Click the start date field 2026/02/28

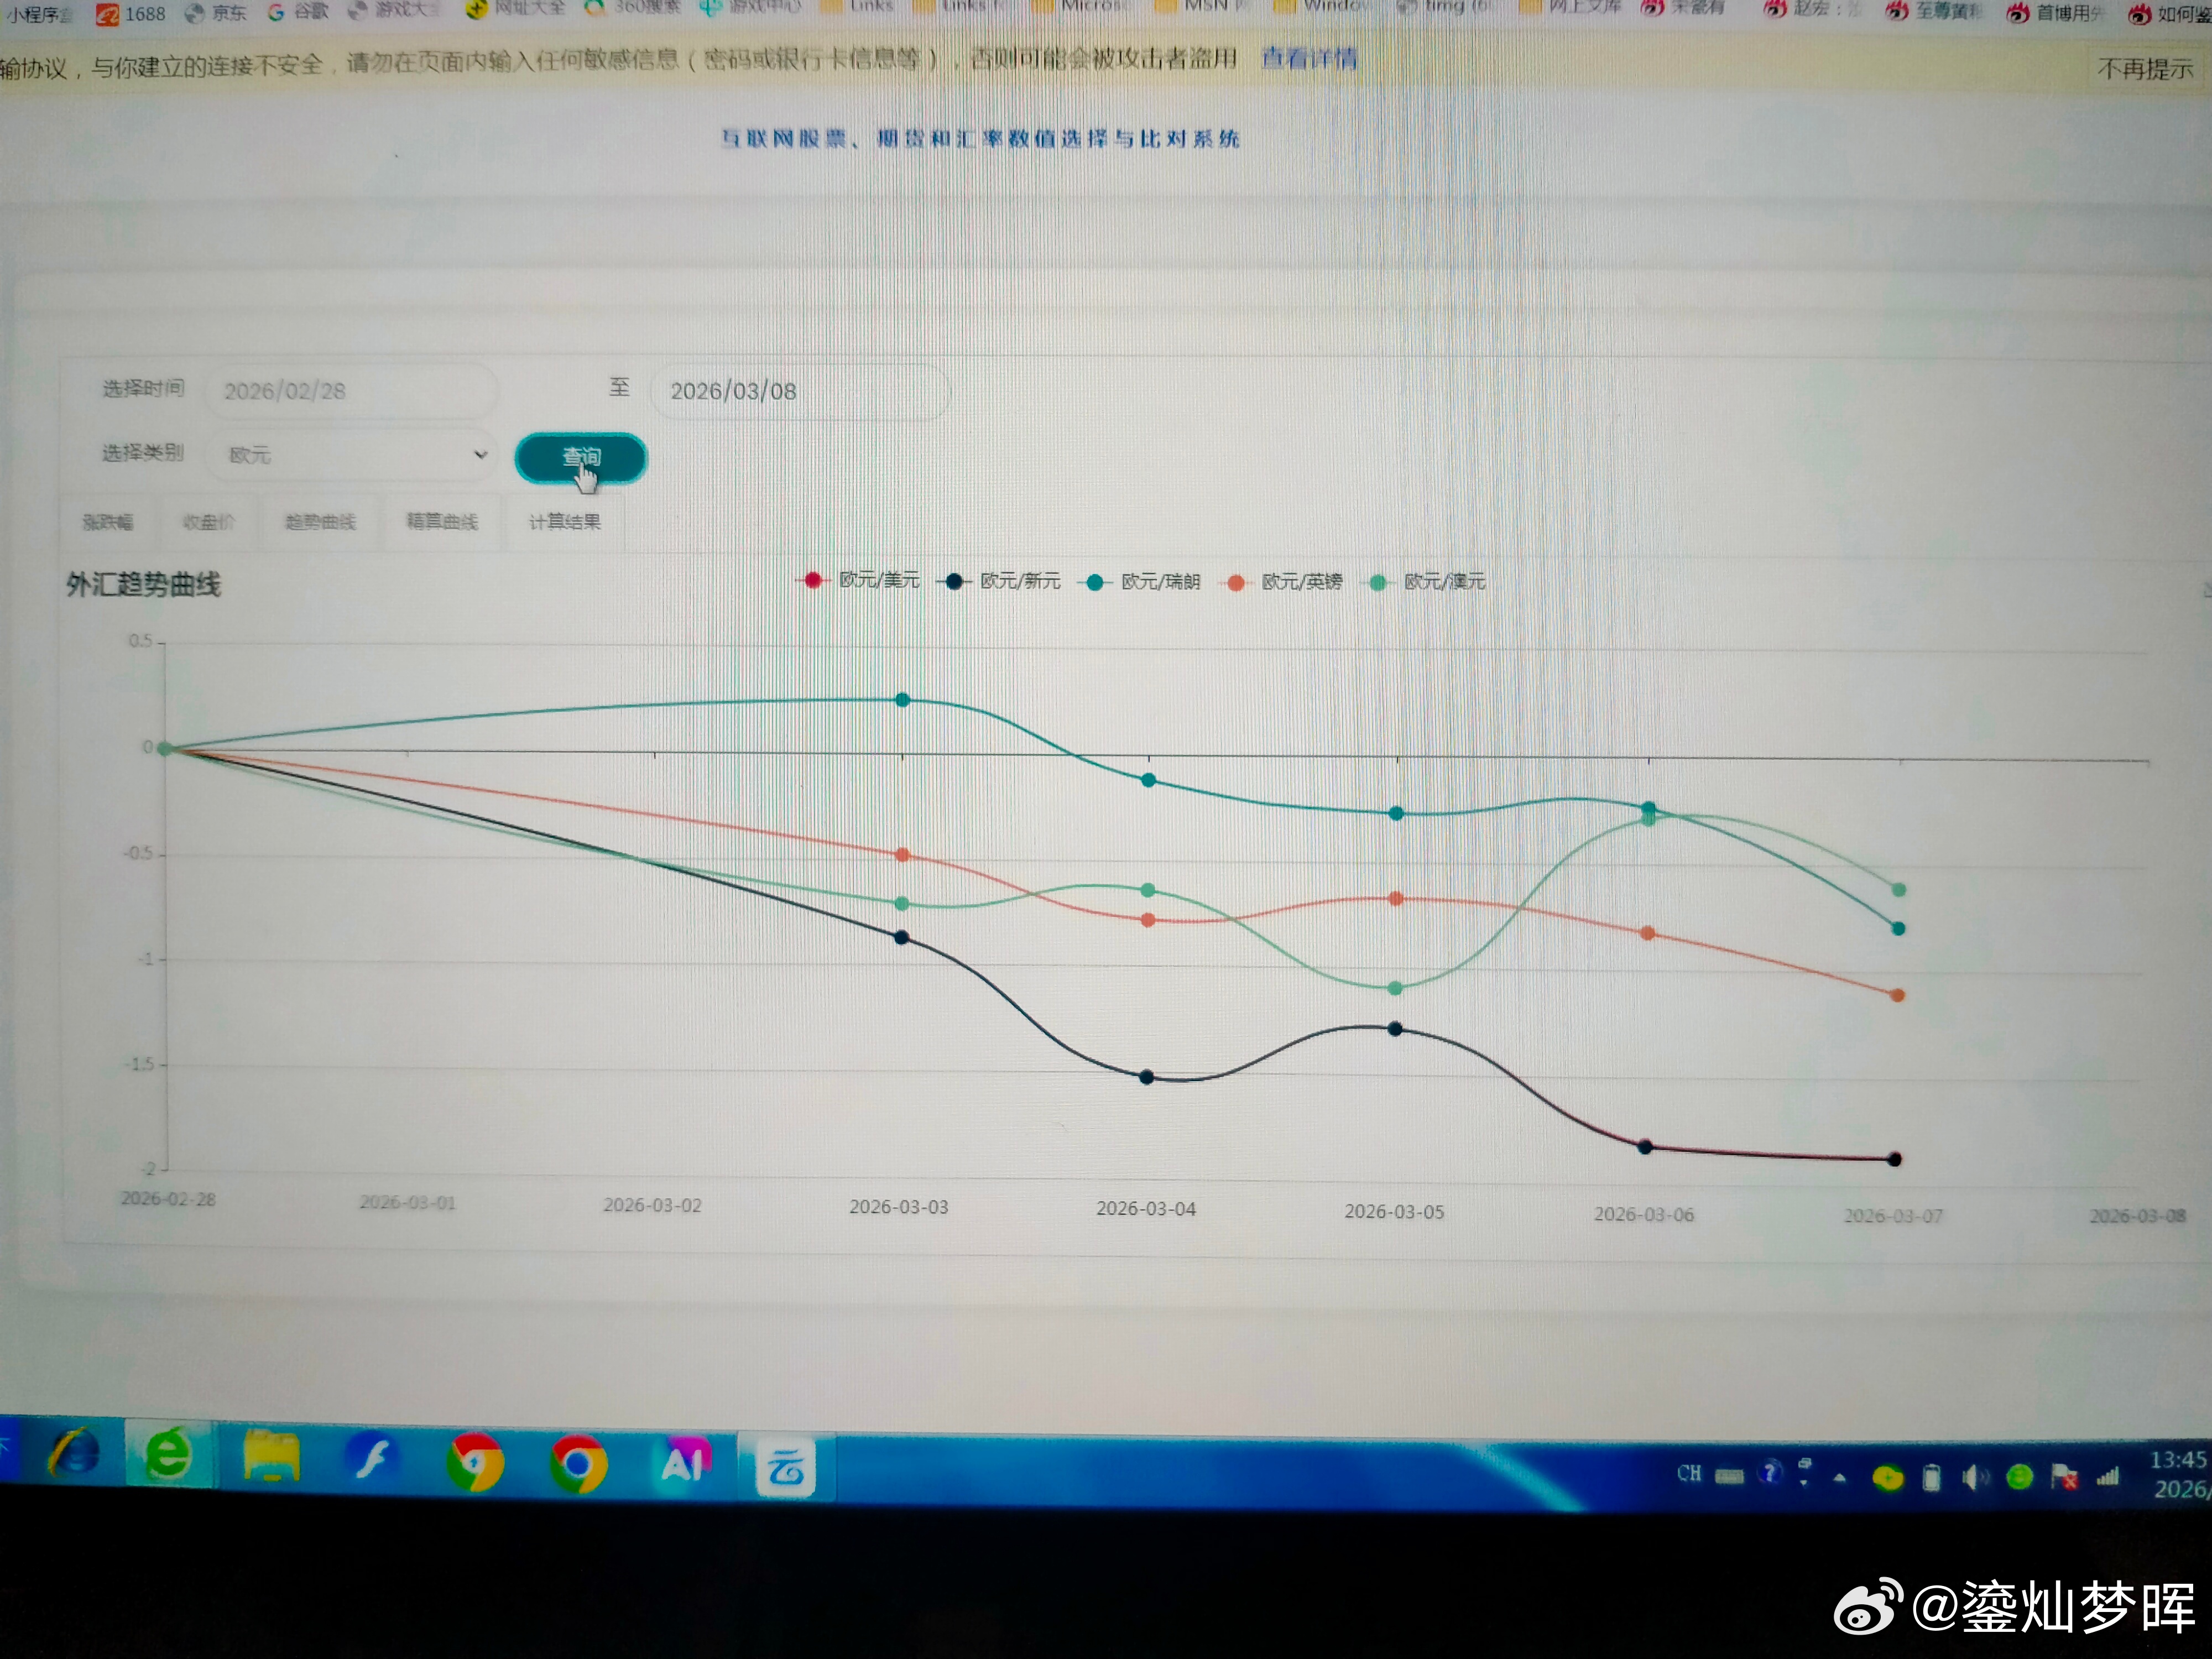click(x=350, y=391)
